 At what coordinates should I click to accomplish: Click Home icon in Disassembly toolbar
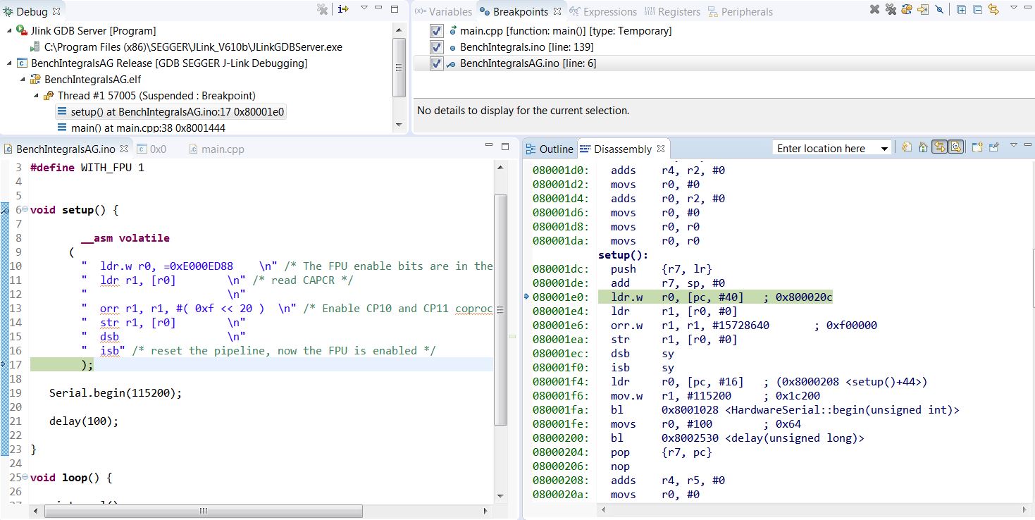click(x=922, y=147)
